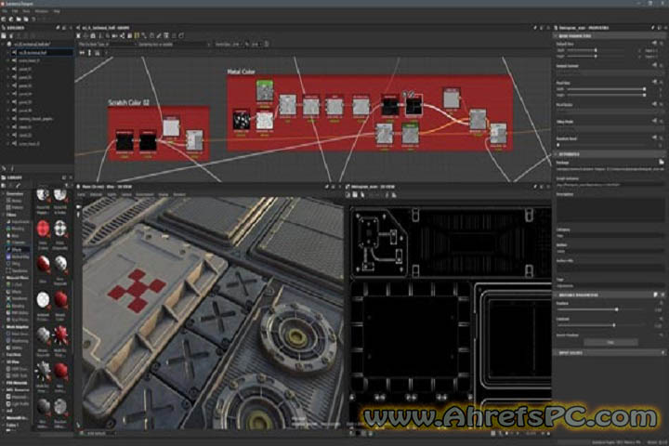
Task: Click the share-nodes icon in graph toolbar
Action: [123, 36]
